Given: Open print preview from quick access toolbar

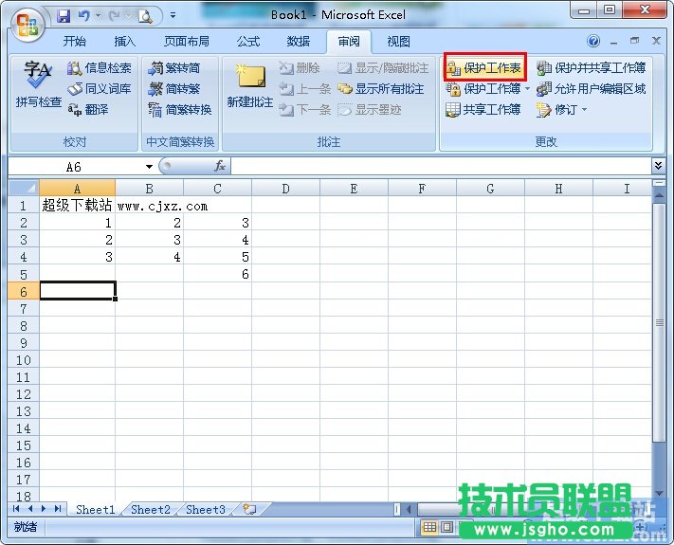Looking at the screenshot, I should (x=145, y=16).
